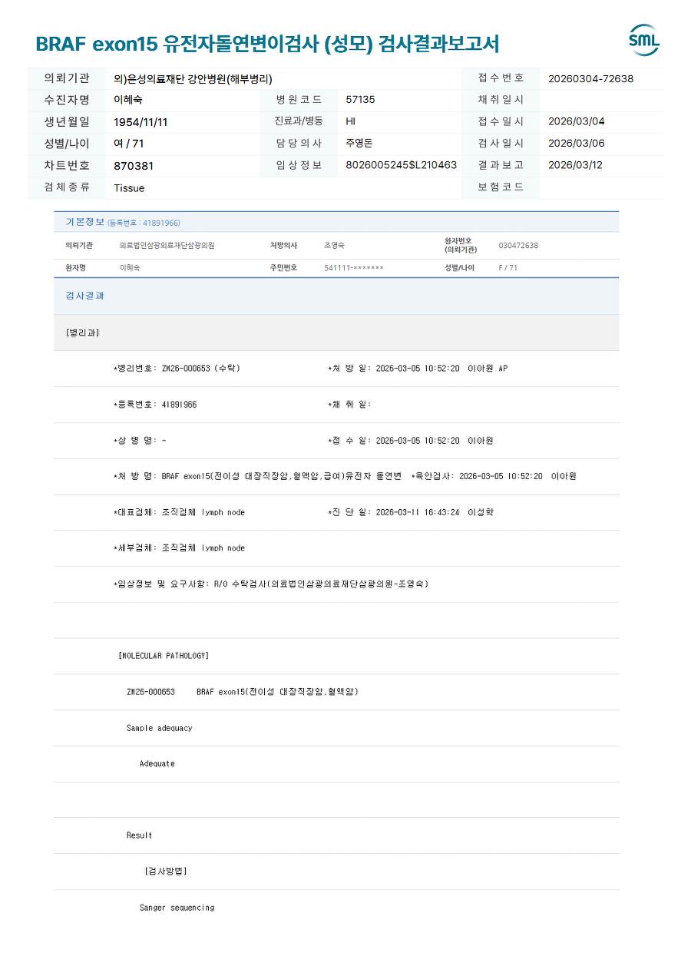Click the [MOLECULAR PATHOLOGY] heading
Viewport: 691px width, 976px height.
(164, 656)
